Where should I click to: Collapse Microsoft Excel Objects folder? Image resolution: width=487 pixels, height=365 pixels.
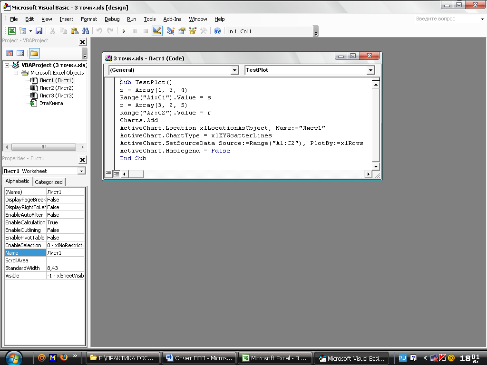16,73
